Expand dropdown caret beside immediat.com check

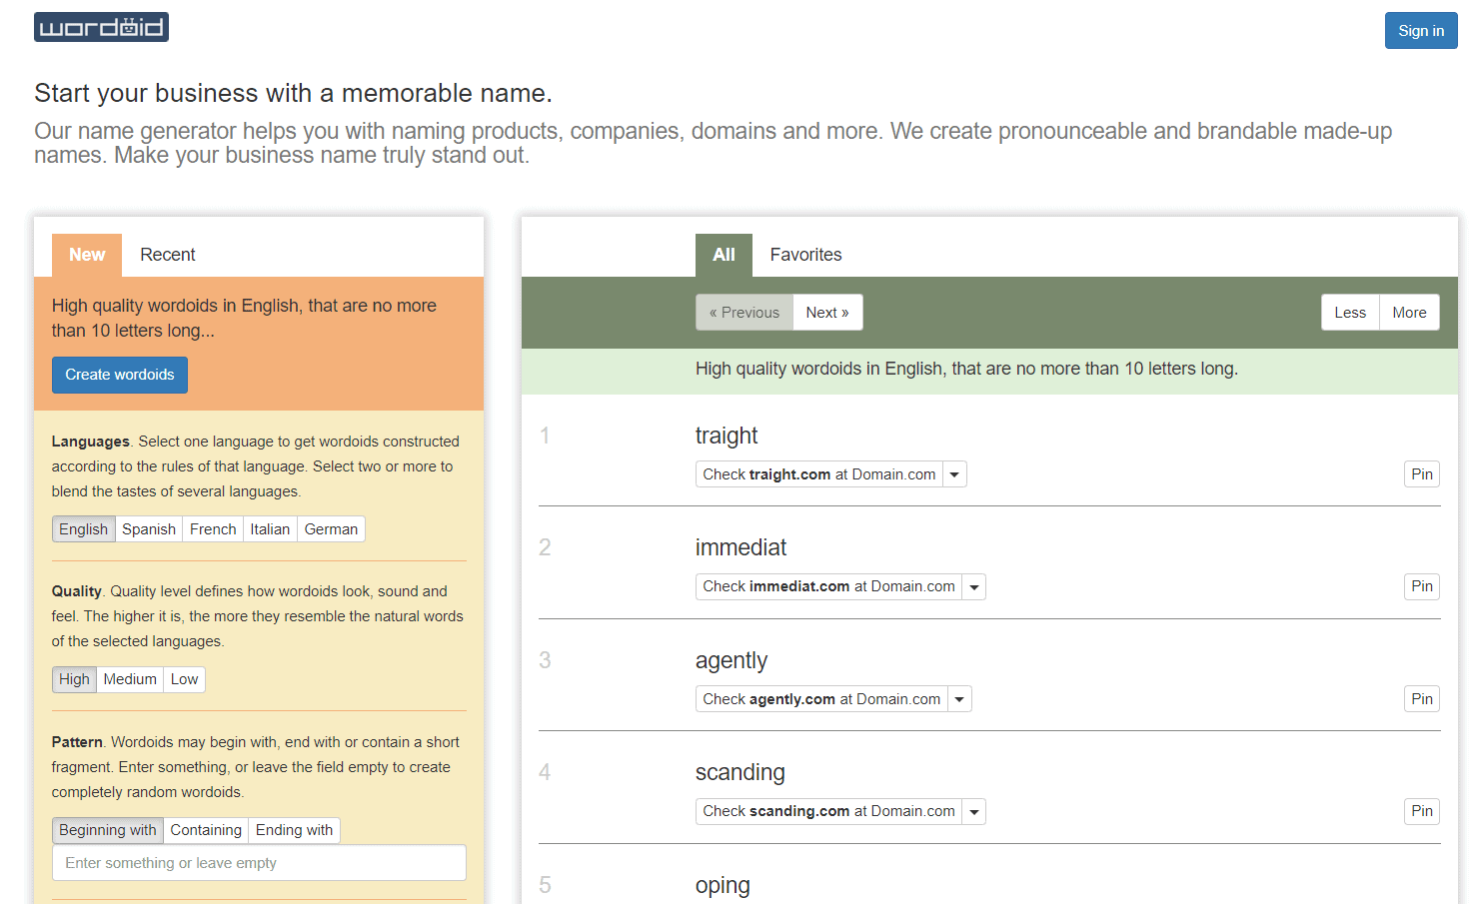click(973, 587)
